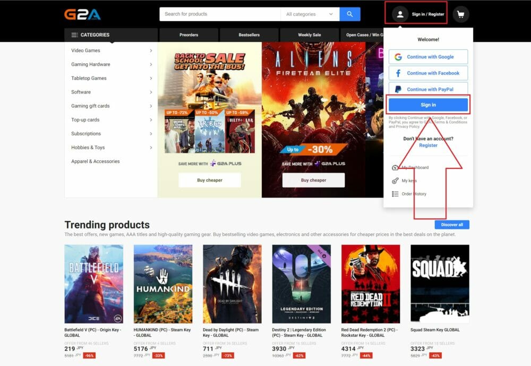The width and height of the screenshot is (531, 366).
Task: Click the blue Sign in button
Action: pyautogui.click(x=428, y=105)
